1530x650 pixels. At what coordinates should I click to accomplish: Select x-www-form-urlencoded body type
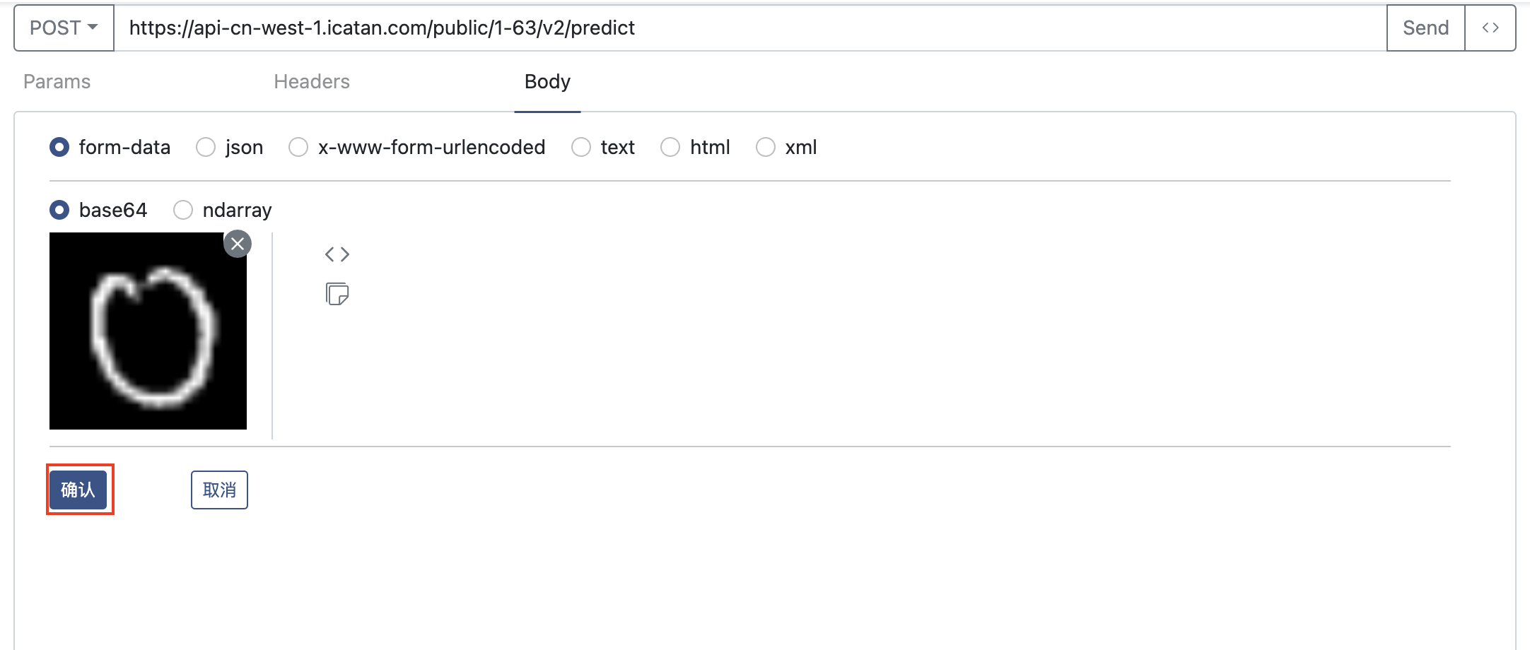click(x=298, y=147)
